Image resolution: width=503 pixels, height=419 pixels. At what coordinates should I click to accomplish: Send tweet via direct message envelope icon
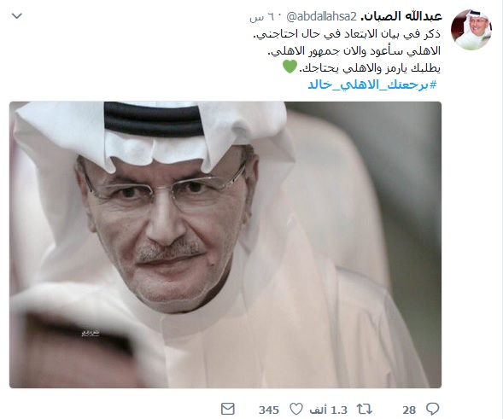[228, 410]
